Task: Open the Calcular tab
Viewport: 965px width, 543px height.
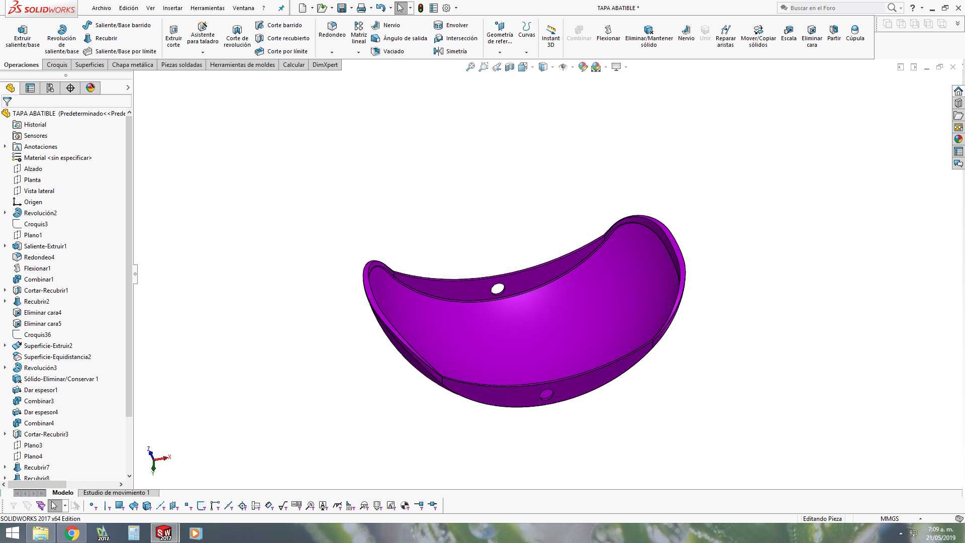Action: (294, 65)
